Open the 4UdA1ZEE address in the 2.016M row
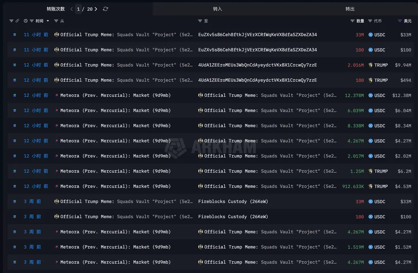 click(257, 65)
